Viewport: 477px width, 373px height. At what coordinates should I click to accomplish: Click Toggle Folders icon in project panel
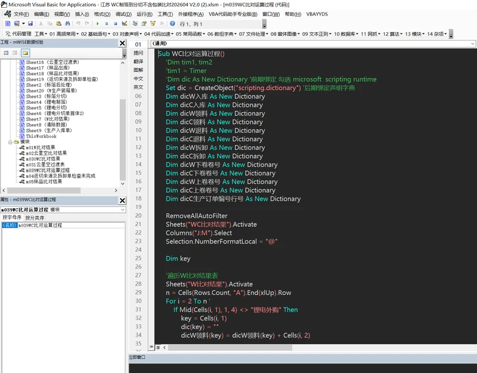[x=26, y=53]
